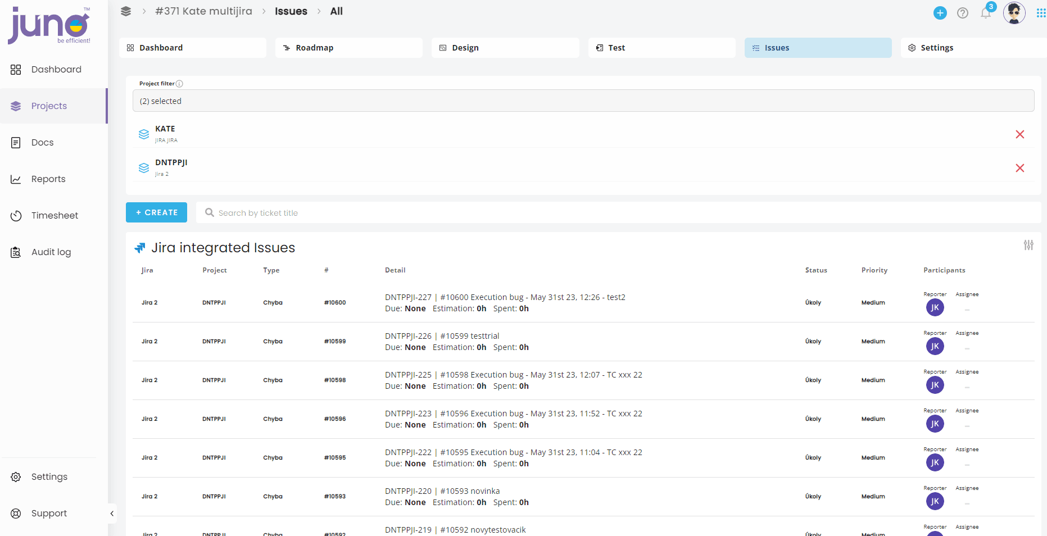Open issue DNTPPJI-226 testtrial
The width and height of the screenshot is (1047, 536).
(442, 336)
